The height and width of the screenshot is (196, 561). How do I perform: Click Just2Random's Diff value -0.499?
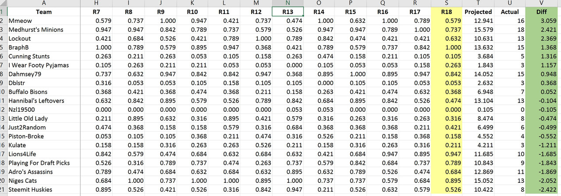click(541, 128)
